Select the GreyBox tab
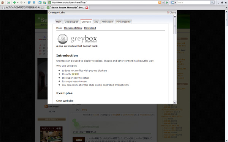 (x=86, y=22)
